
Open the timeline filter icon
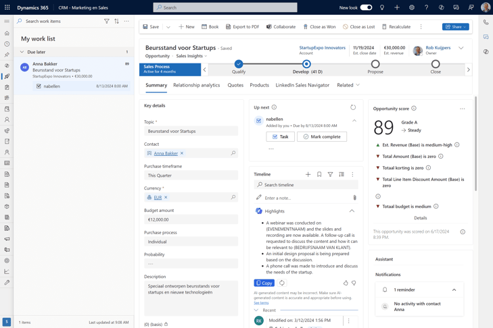pos(330,174)
